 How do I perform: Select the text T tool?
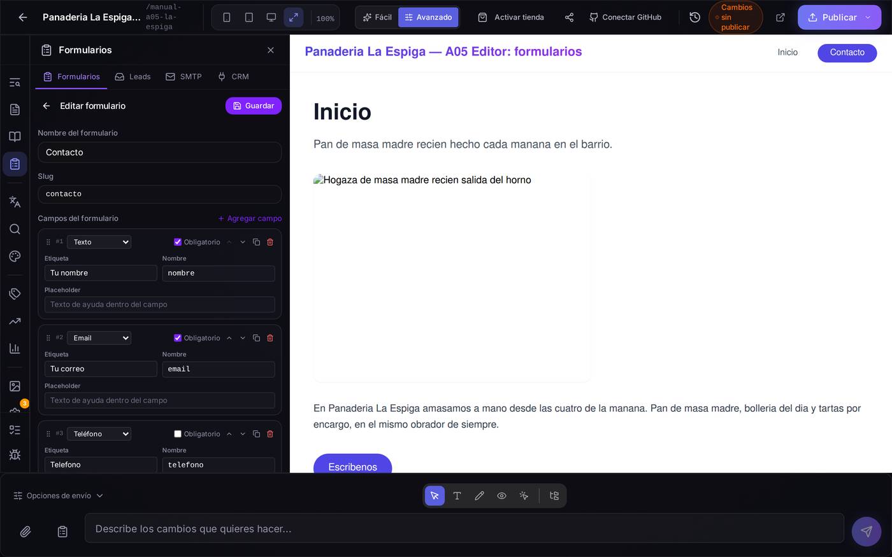point(457,496)
